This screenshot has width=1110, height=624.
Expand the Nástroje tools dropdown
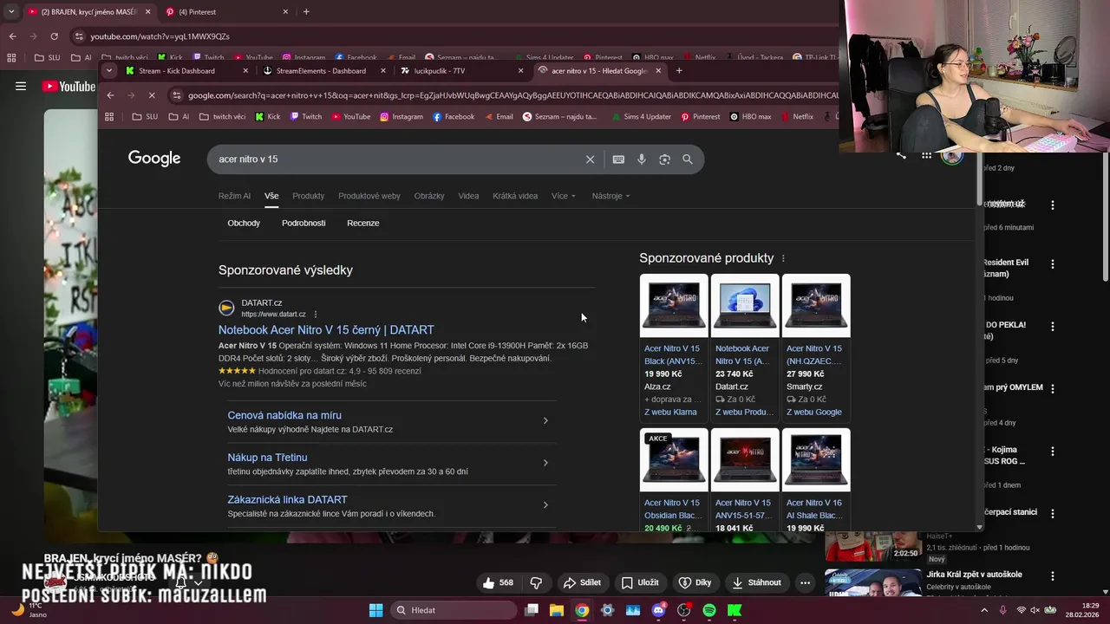610,196
